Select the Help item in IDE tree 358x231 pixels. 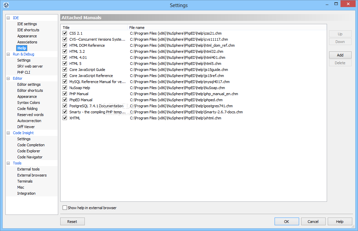pyautogui.click(x=22, y=48)
